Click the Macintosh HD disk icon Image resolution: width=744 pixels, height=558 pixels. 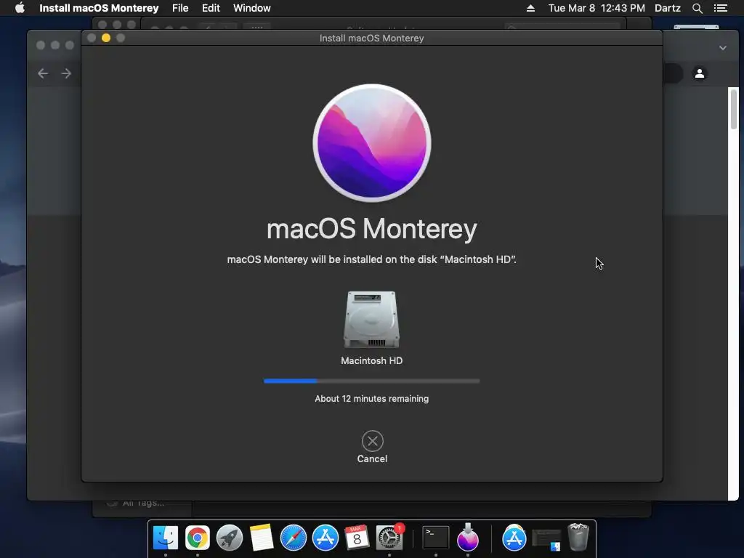point(371,320)
